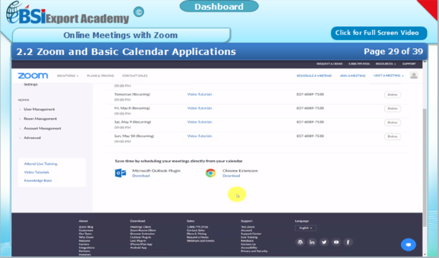Click the Settings item in sidebar
Image resolution: width=439 pixels, height=258 pixels.
pyautogui.click(x=31, y=84)
